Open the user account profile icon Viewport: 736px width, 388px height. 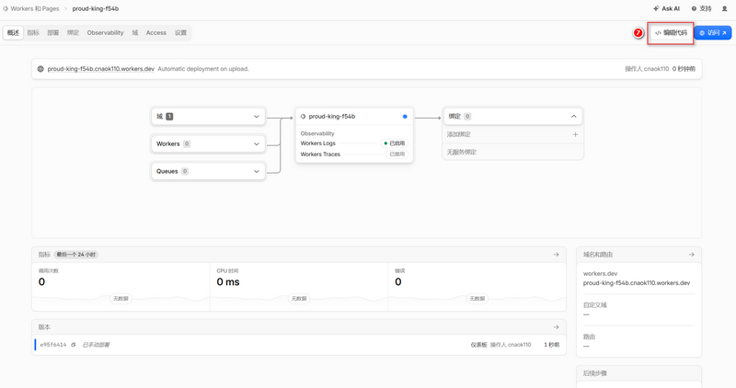coord(724,8)
